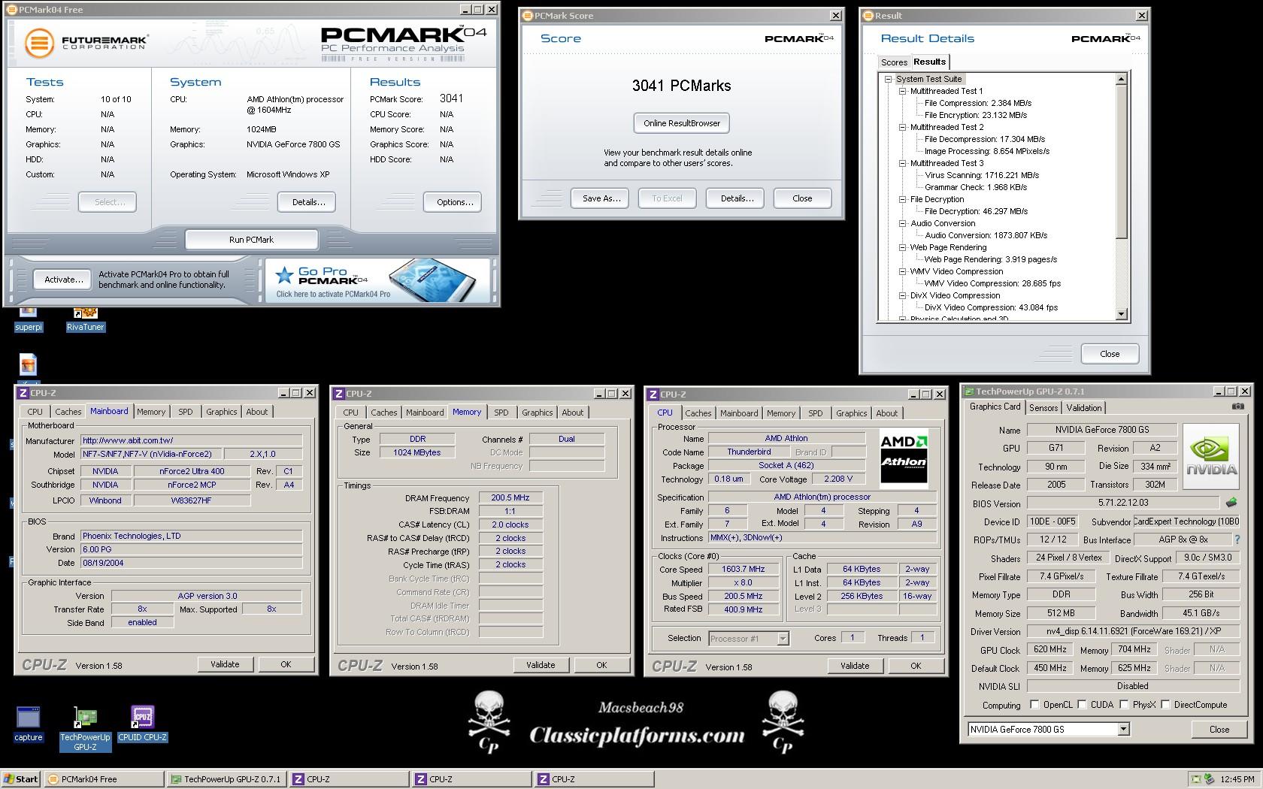Select the CPUID CPU-Z desktop shortcut
Viewport: 1263px width, 789px height.
click(x=142, y=724)
